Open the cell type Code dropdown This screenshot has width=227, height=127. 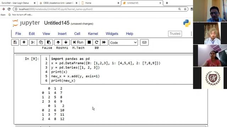click(x=123, y=42)
